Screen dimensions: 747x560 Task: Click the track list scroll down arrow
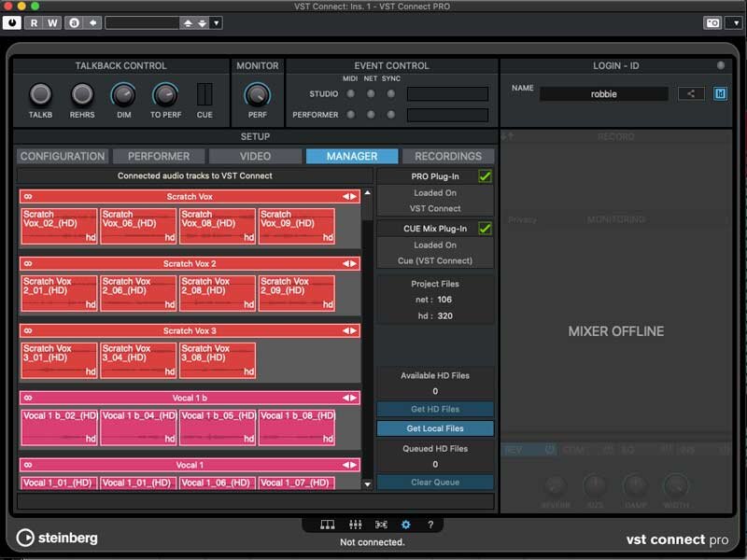[x=367, y=484]
